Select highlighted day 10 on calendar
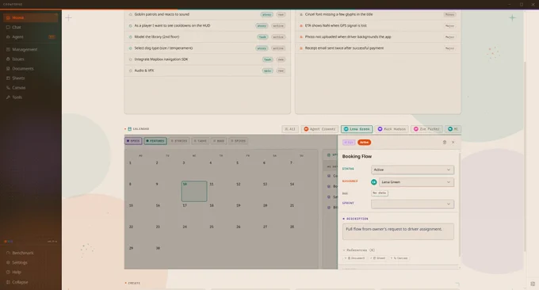Viewport: 539px width, 290px height. (194, 192)
